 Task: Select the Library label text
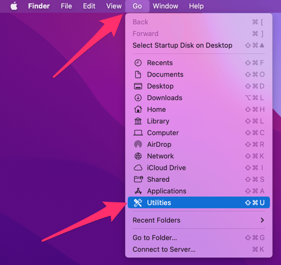point(158,121)
